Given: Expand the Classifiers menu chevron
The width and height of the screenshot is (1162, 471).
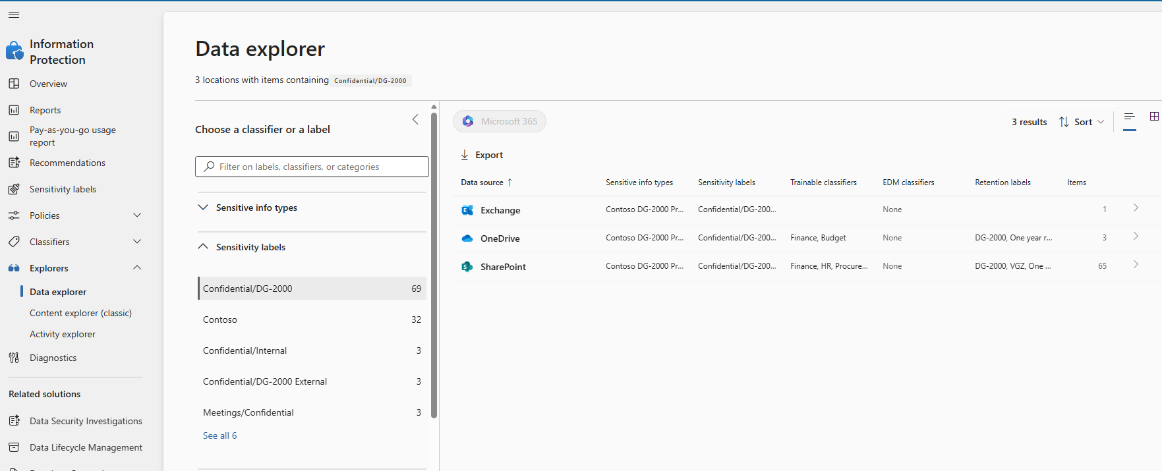Looking at the screenshot, I should tap(137, 241).
